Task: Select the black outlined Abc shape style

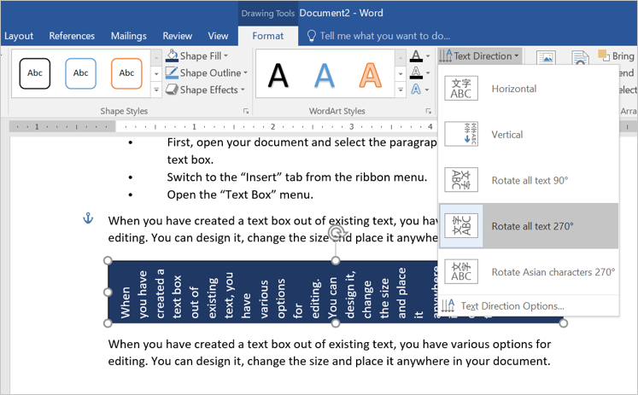Action: (x=35, y=73)
